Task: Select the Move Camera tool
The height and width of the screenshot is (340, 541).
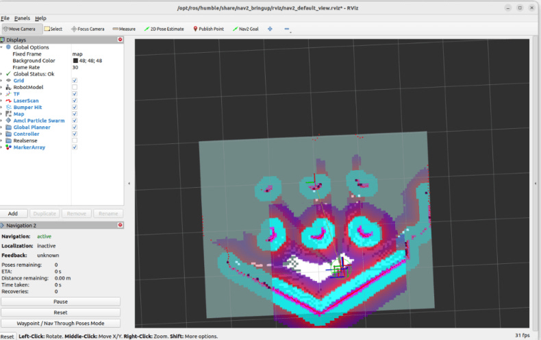Action: pos(22,29)
